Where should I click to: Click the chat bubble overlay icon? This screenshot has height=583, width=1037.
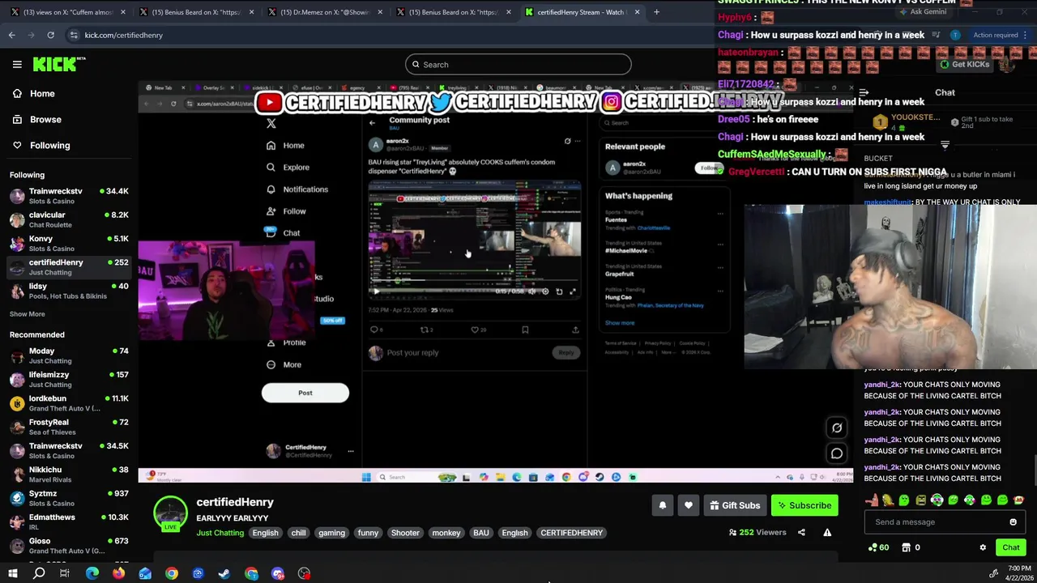(x=837, y=453)
